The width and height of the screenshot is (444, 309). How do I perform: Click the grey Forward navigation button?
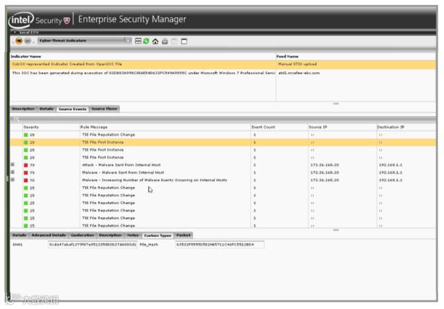click(x=28, y=41)
